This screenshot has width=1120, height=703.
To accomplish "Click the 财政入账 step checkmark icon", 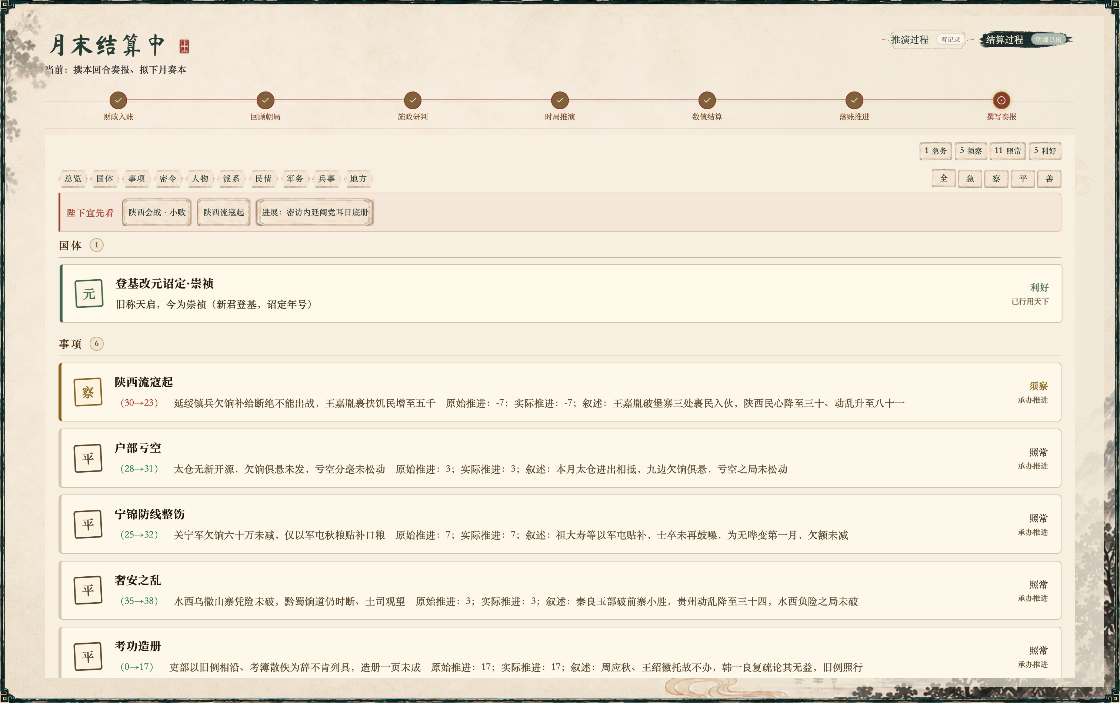I will click(118, 100).
